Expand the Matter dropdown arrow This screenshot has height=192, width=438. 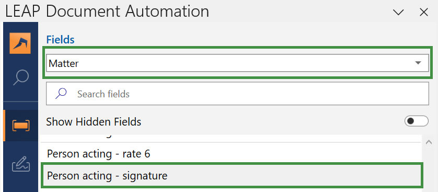click(x=418, y=63)
